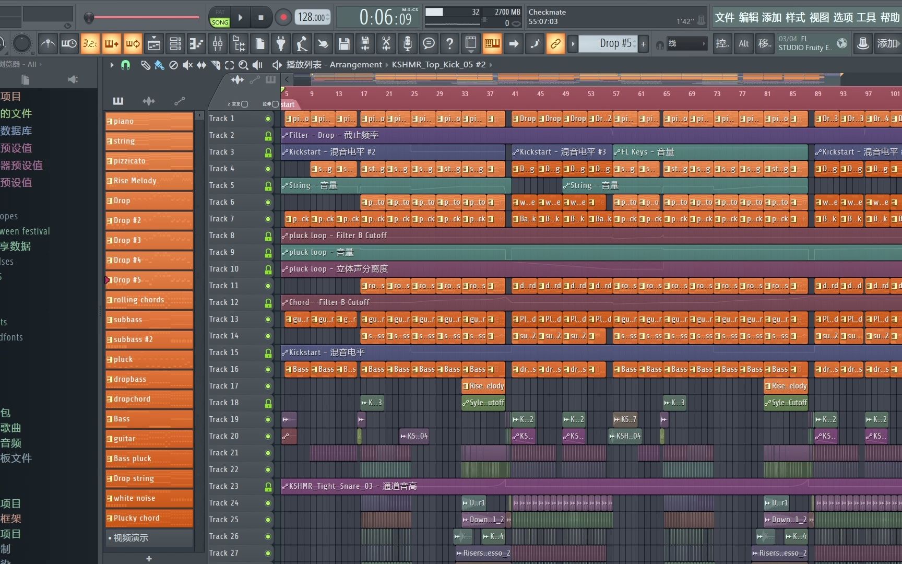
Task: Select the mute tool in playlist toolbar
Action: coord(187,65)
